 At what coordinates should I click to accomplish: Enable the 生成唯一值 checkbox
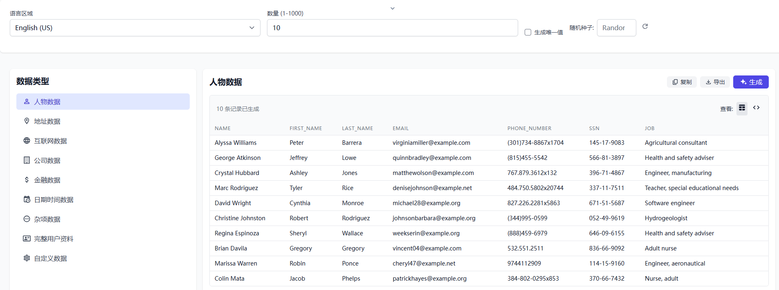[528, 32]
